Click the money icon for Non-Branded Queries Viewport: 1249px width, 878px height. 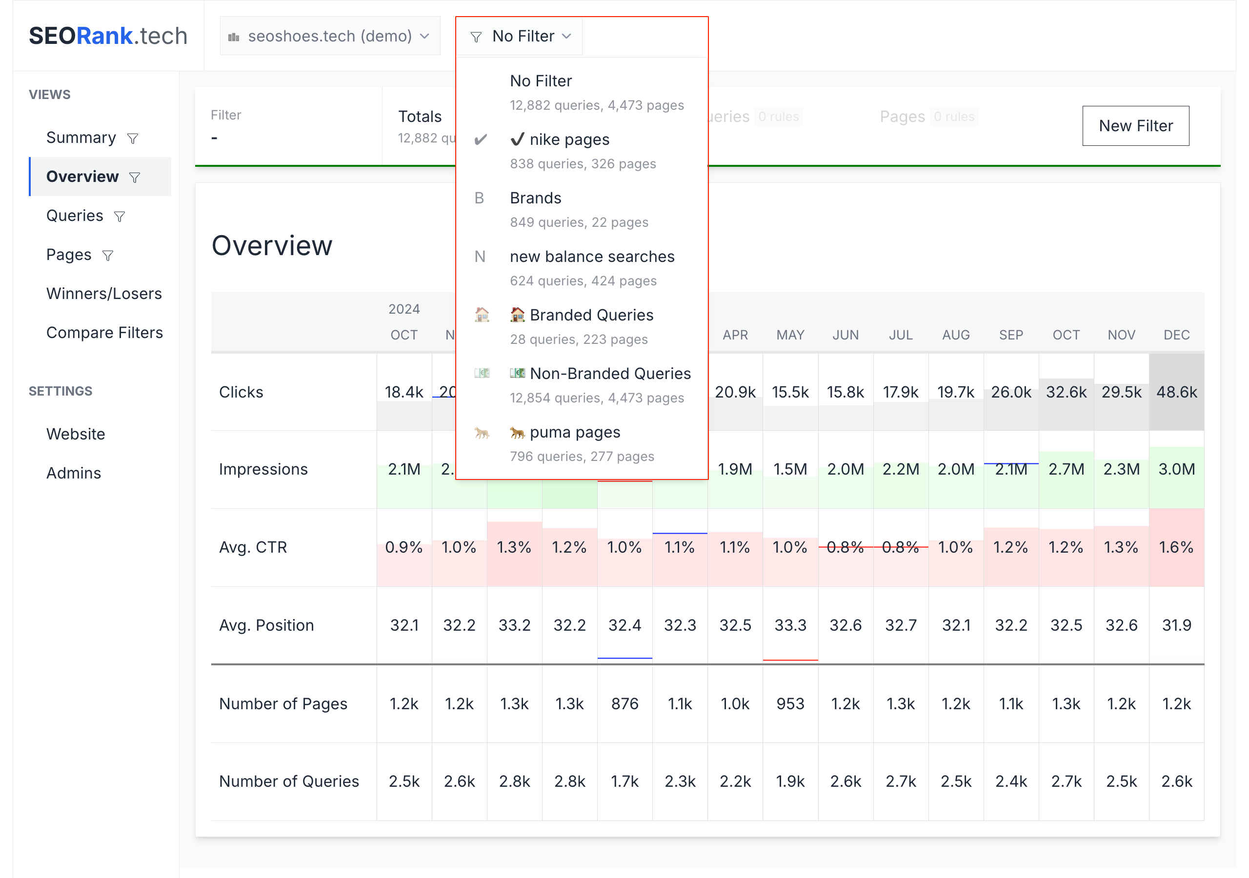click(x=482, y=374)
